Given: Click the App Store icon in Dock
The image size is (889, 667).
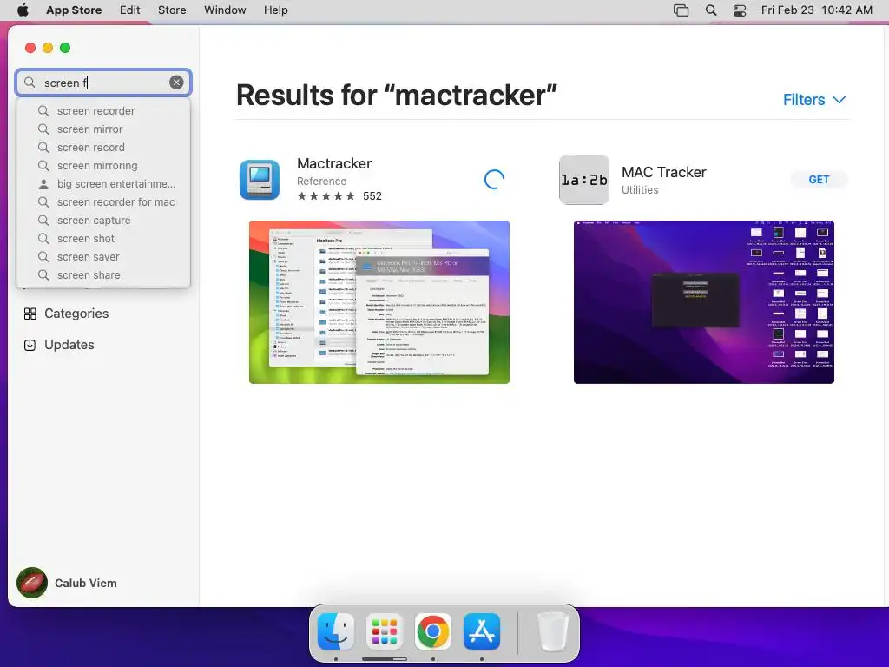Looking at the screenshot, I should point(482,631).
